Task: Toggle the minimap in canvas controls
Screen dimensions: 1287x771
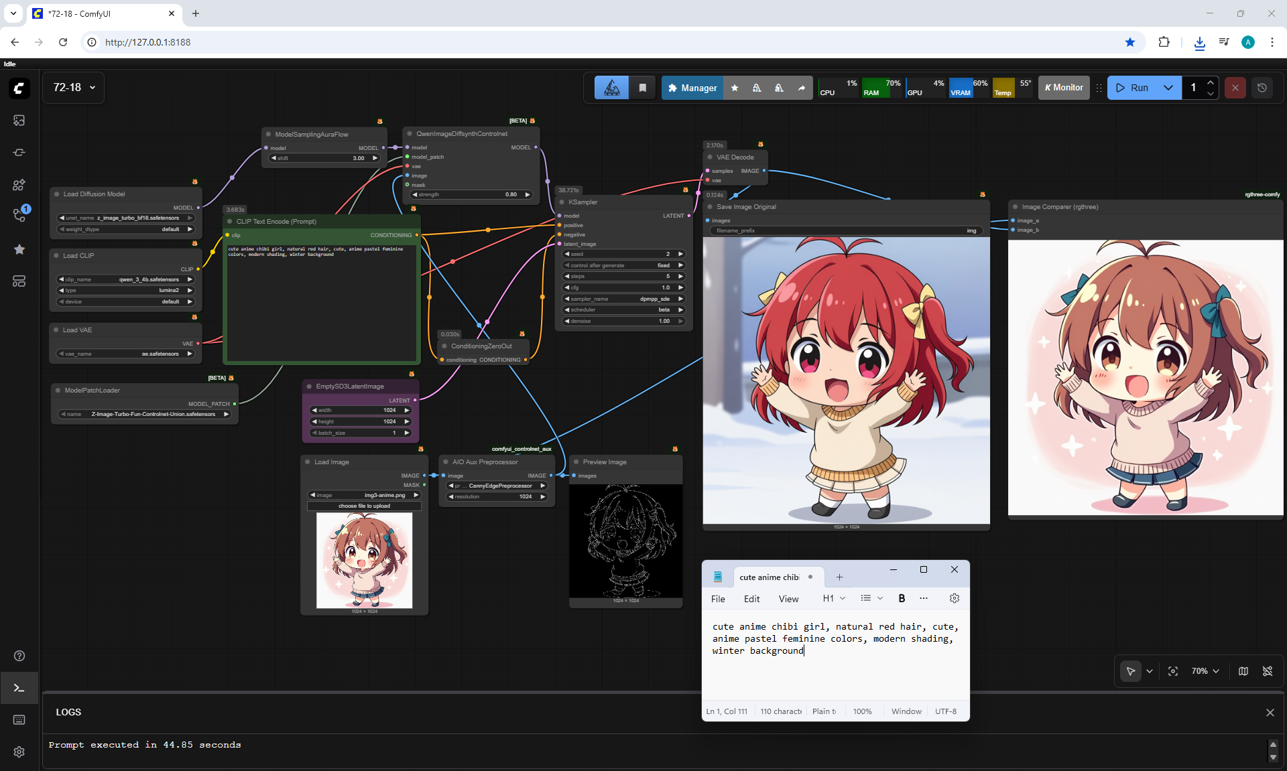Action: coord(1243,671)
